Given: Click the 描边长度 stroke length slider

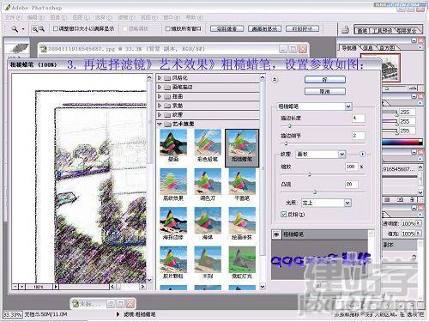Looking at the screenshot, I should [x=323, y=125].
